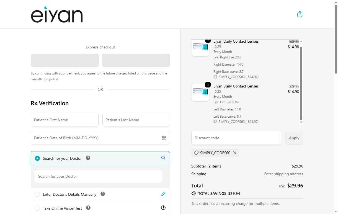
Task: Apply the discount code
Action: (x=294, y=138)
